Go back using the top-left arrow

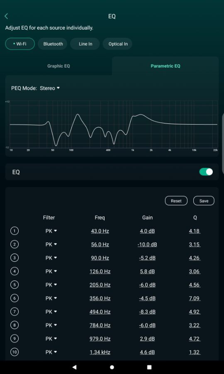coord(6,16)
